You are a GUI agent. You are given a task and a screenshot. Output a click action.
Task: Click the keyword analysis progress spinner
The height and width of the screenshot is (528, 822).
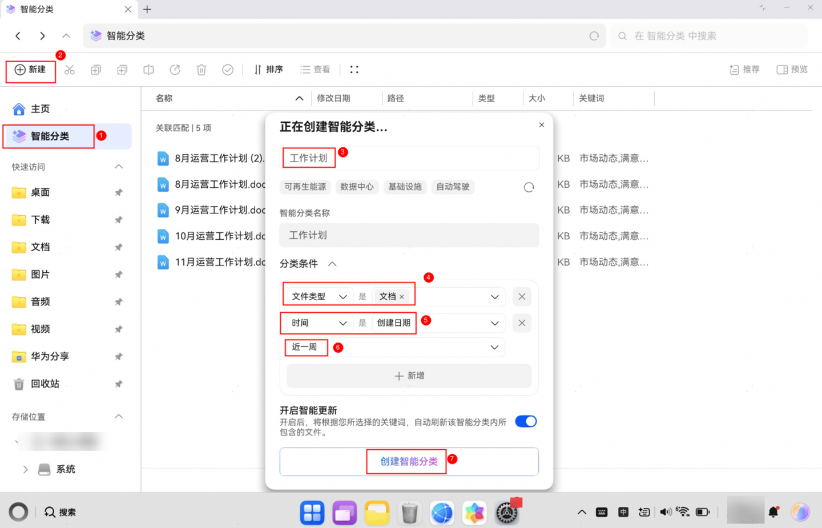coord(529,187)
